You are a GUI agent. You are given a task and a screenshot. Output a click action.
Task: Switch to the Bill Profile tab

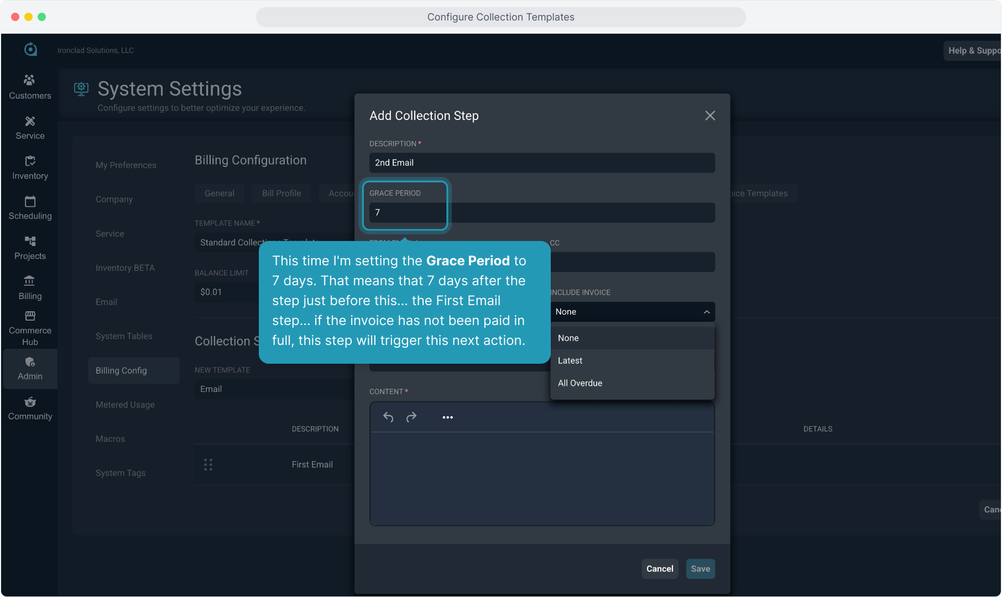[x=281, y=193]
